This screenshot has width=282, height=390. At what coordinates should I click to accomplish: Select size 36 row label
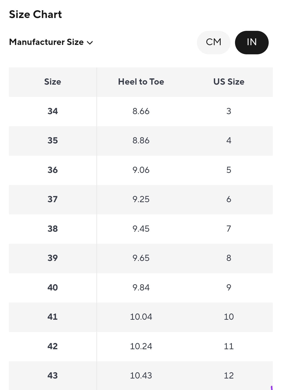[52, 170]
